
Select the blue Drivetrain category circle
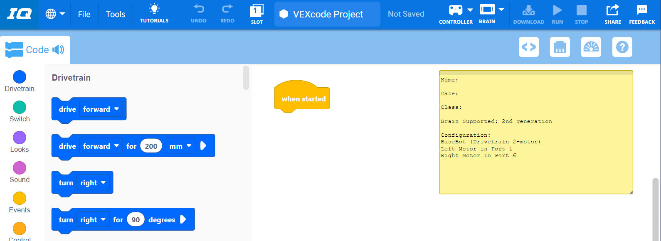coord(20,77)
